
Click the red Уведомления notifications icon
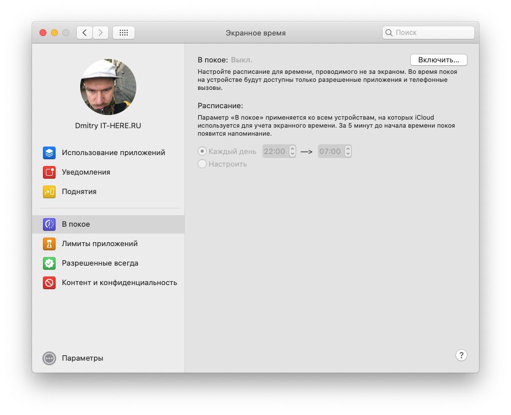click(x=49, y=172)
